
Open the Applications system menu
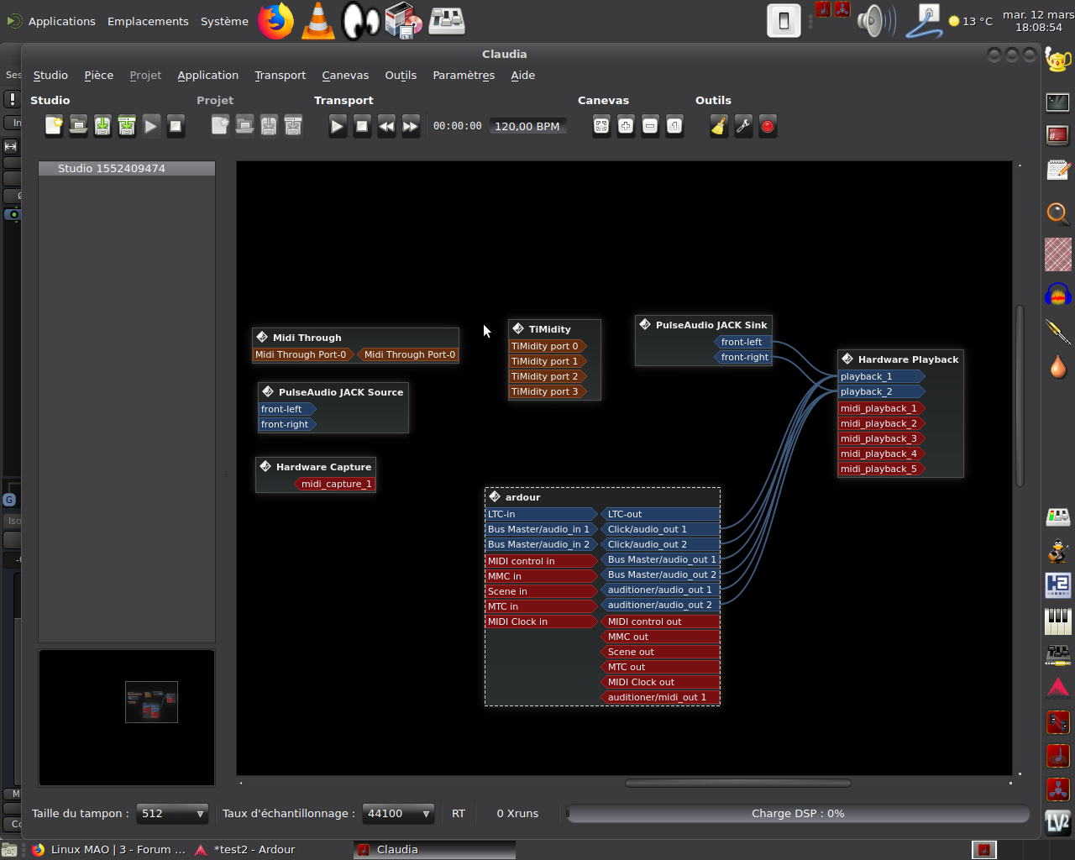[61, 21]
